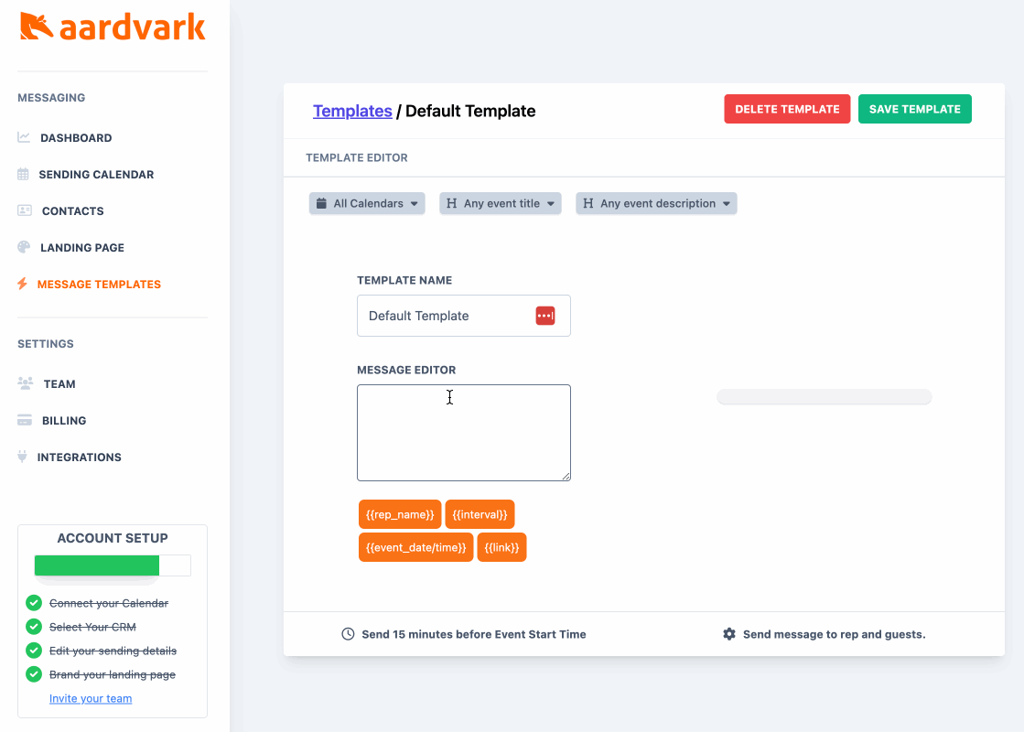Click the Contacts card icon

pyautogui.click(x=25, y=210)
